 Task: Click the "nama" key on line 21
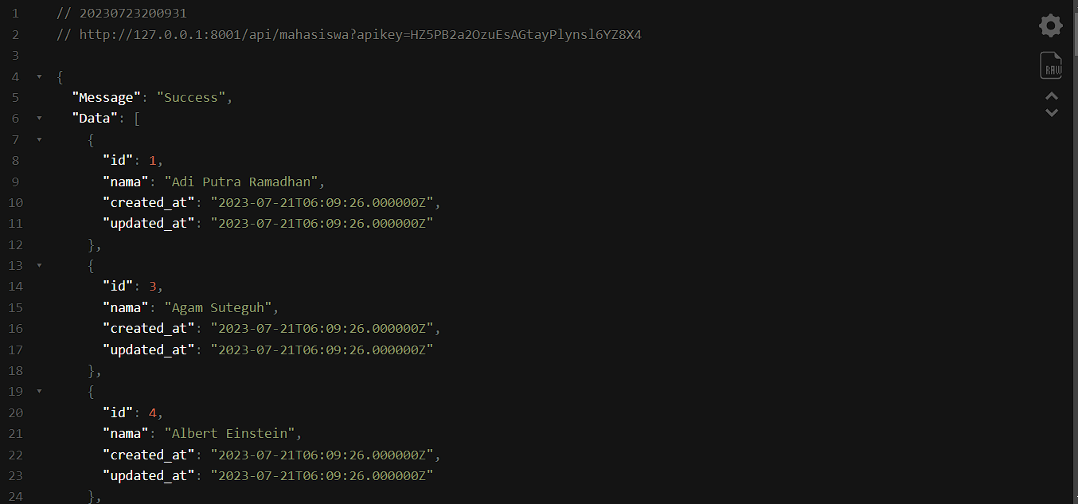click(126, 434)
